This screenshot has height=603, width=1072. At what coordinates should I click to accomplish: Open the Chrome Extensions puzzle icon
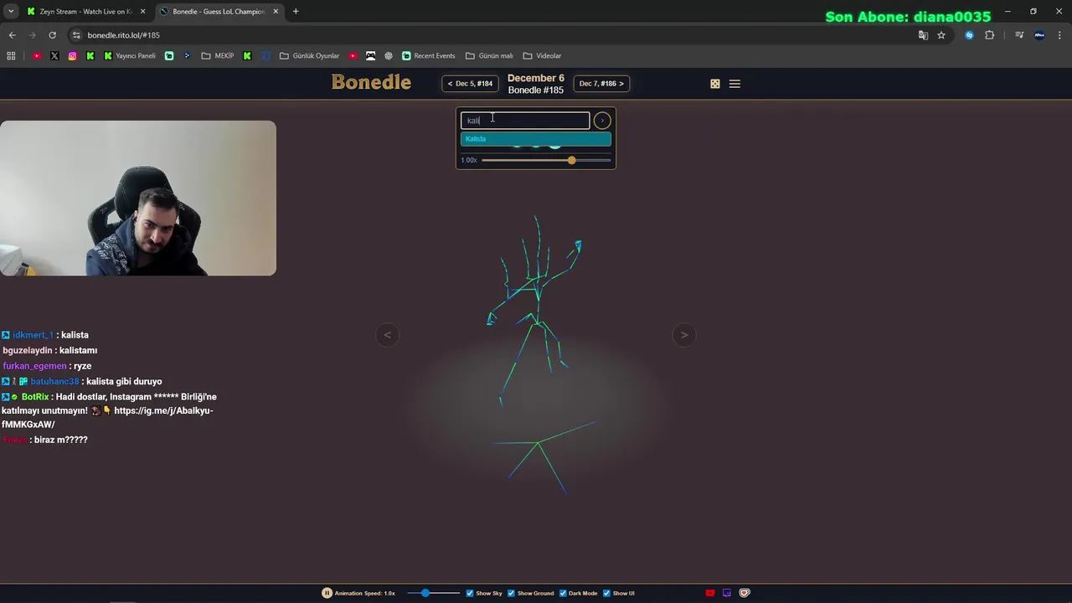tap(990, 35)
